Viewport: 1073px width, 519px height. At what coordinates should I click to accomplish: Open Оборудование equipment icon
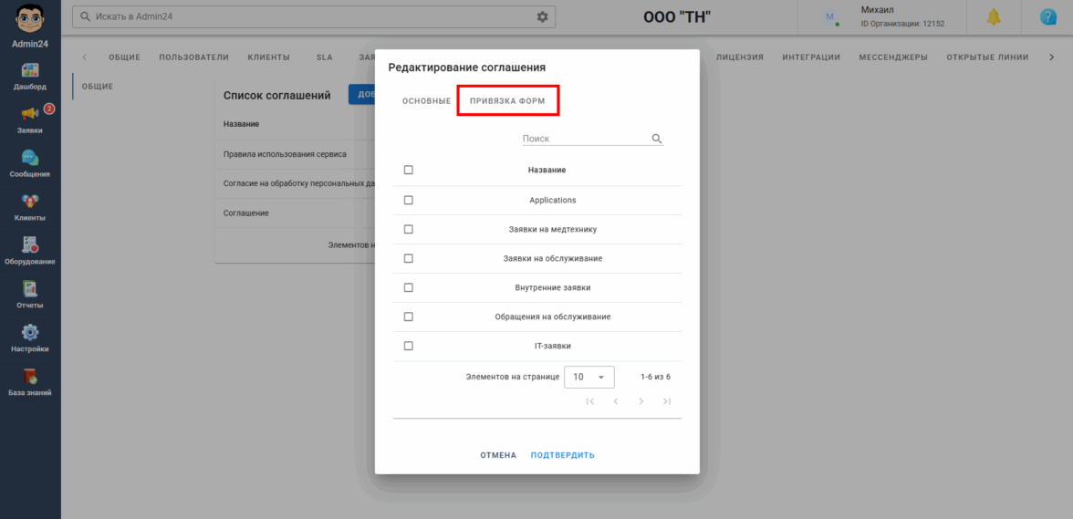coord(30,245)
